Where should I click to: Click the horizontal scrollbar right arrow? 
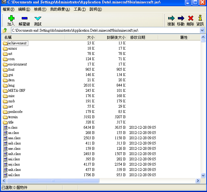click(x=198, y=181)
